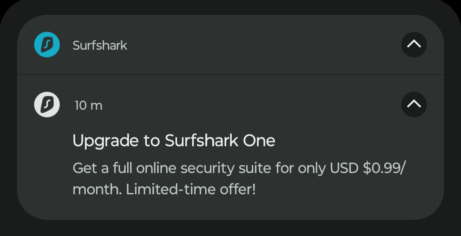Tap the teal Surfshark app icon

tap(47, 45)
